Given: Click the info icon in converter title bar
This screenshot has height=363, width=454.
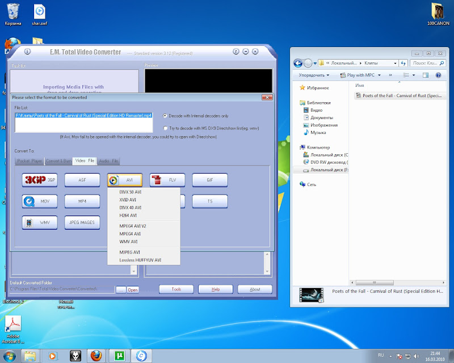Looking at the screenshot, I should [27, 52].
